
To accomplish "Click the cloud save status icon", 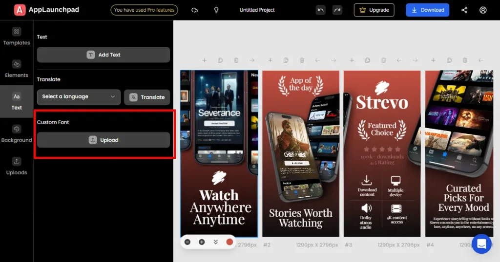I will [x=195, y=10].
